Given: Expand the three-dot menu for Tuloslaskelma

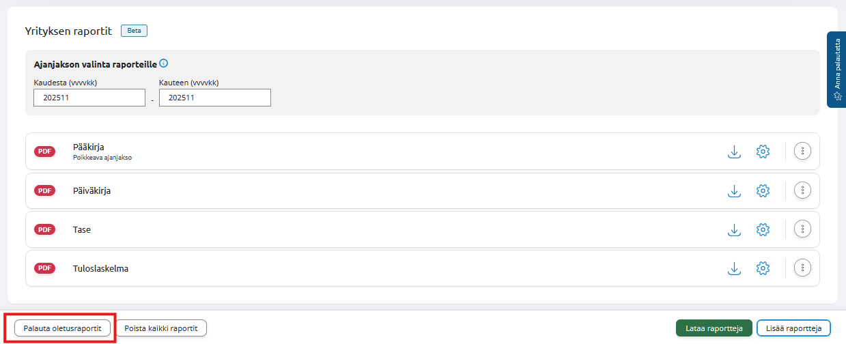Looking at the screenshot, I should tap(803, 268).
